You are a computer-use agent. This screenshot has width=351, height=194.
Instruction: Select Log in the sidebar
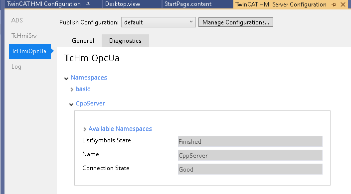(x=16, y=67)
